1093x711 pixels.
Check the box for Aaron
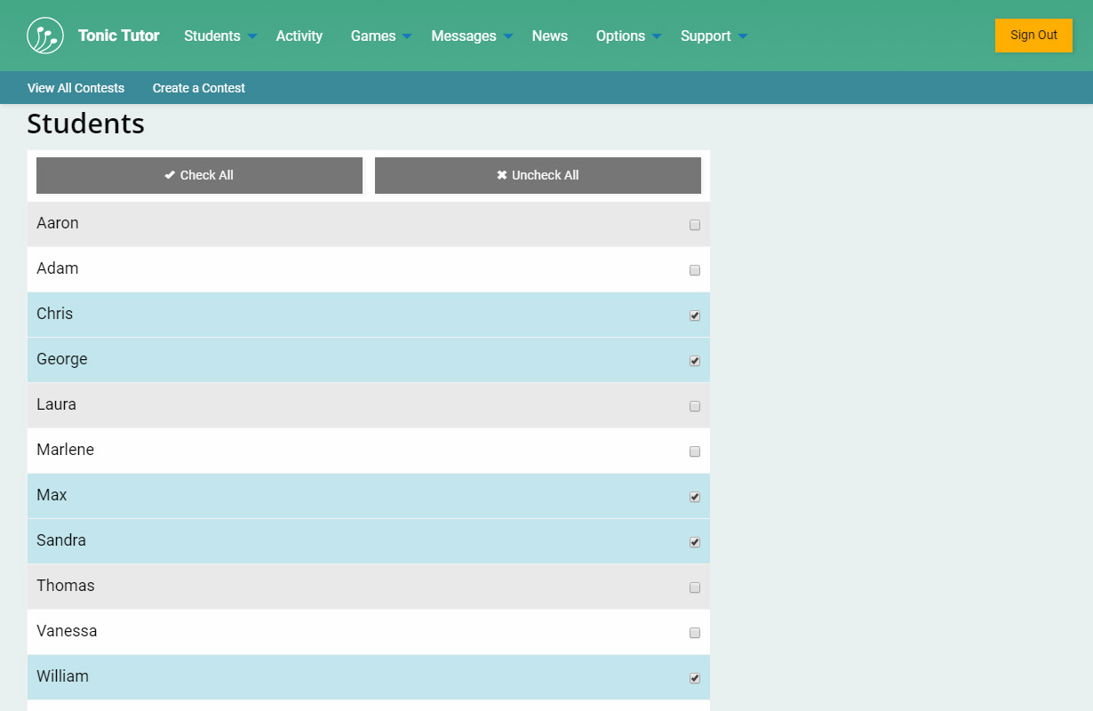(695, 225)
